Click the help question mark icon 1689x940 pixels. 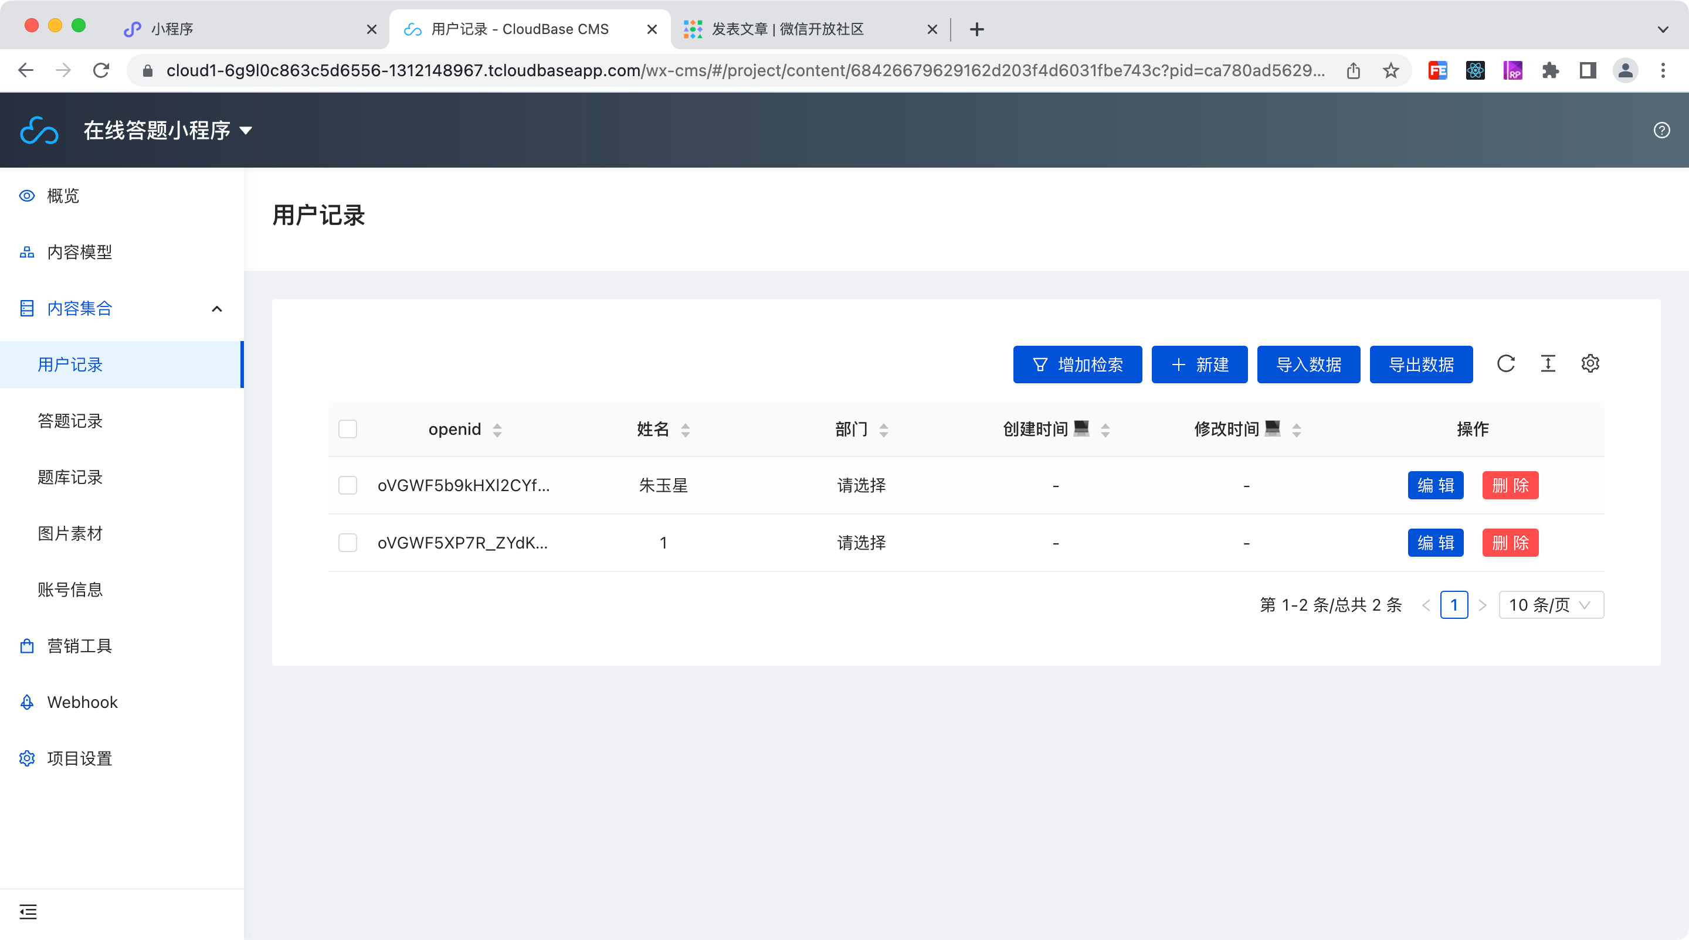pos(1661,130)
